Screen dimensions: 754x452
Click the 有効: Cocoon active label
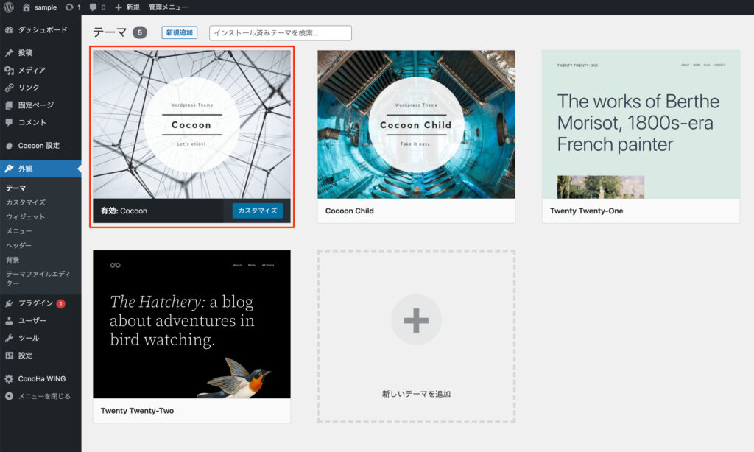[x=124, y=211]
